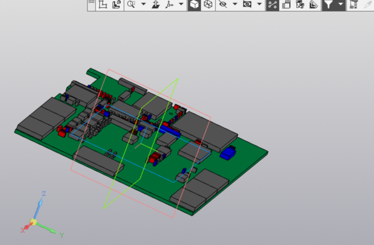This screenshot has height=245, width=374.
Task: Click the three-axis orientation icon
Action: [x=169, y=5]
